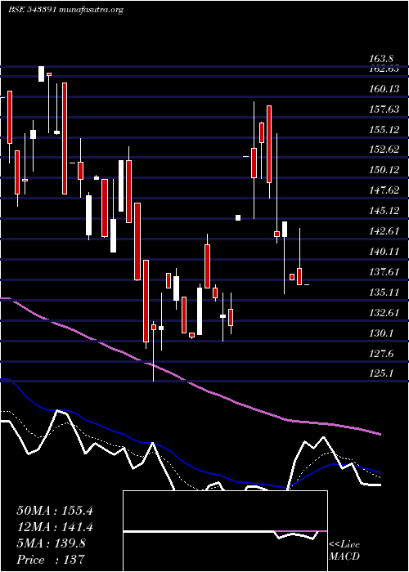This screenshot has height=572, width=409.
Task: Click the 147.62 price level label
Action: point(384,190)
